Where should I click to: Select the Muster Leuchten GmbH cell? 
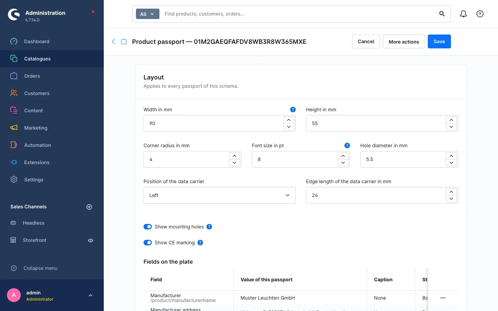(x=300, y=298)
